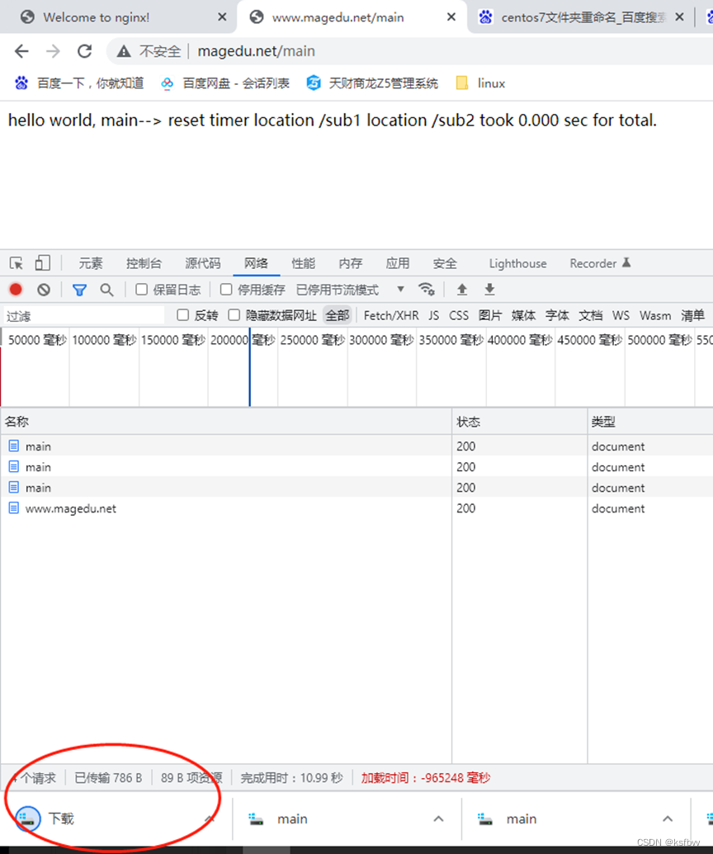Open network conditions wifi-gear icon

(427, 290)
